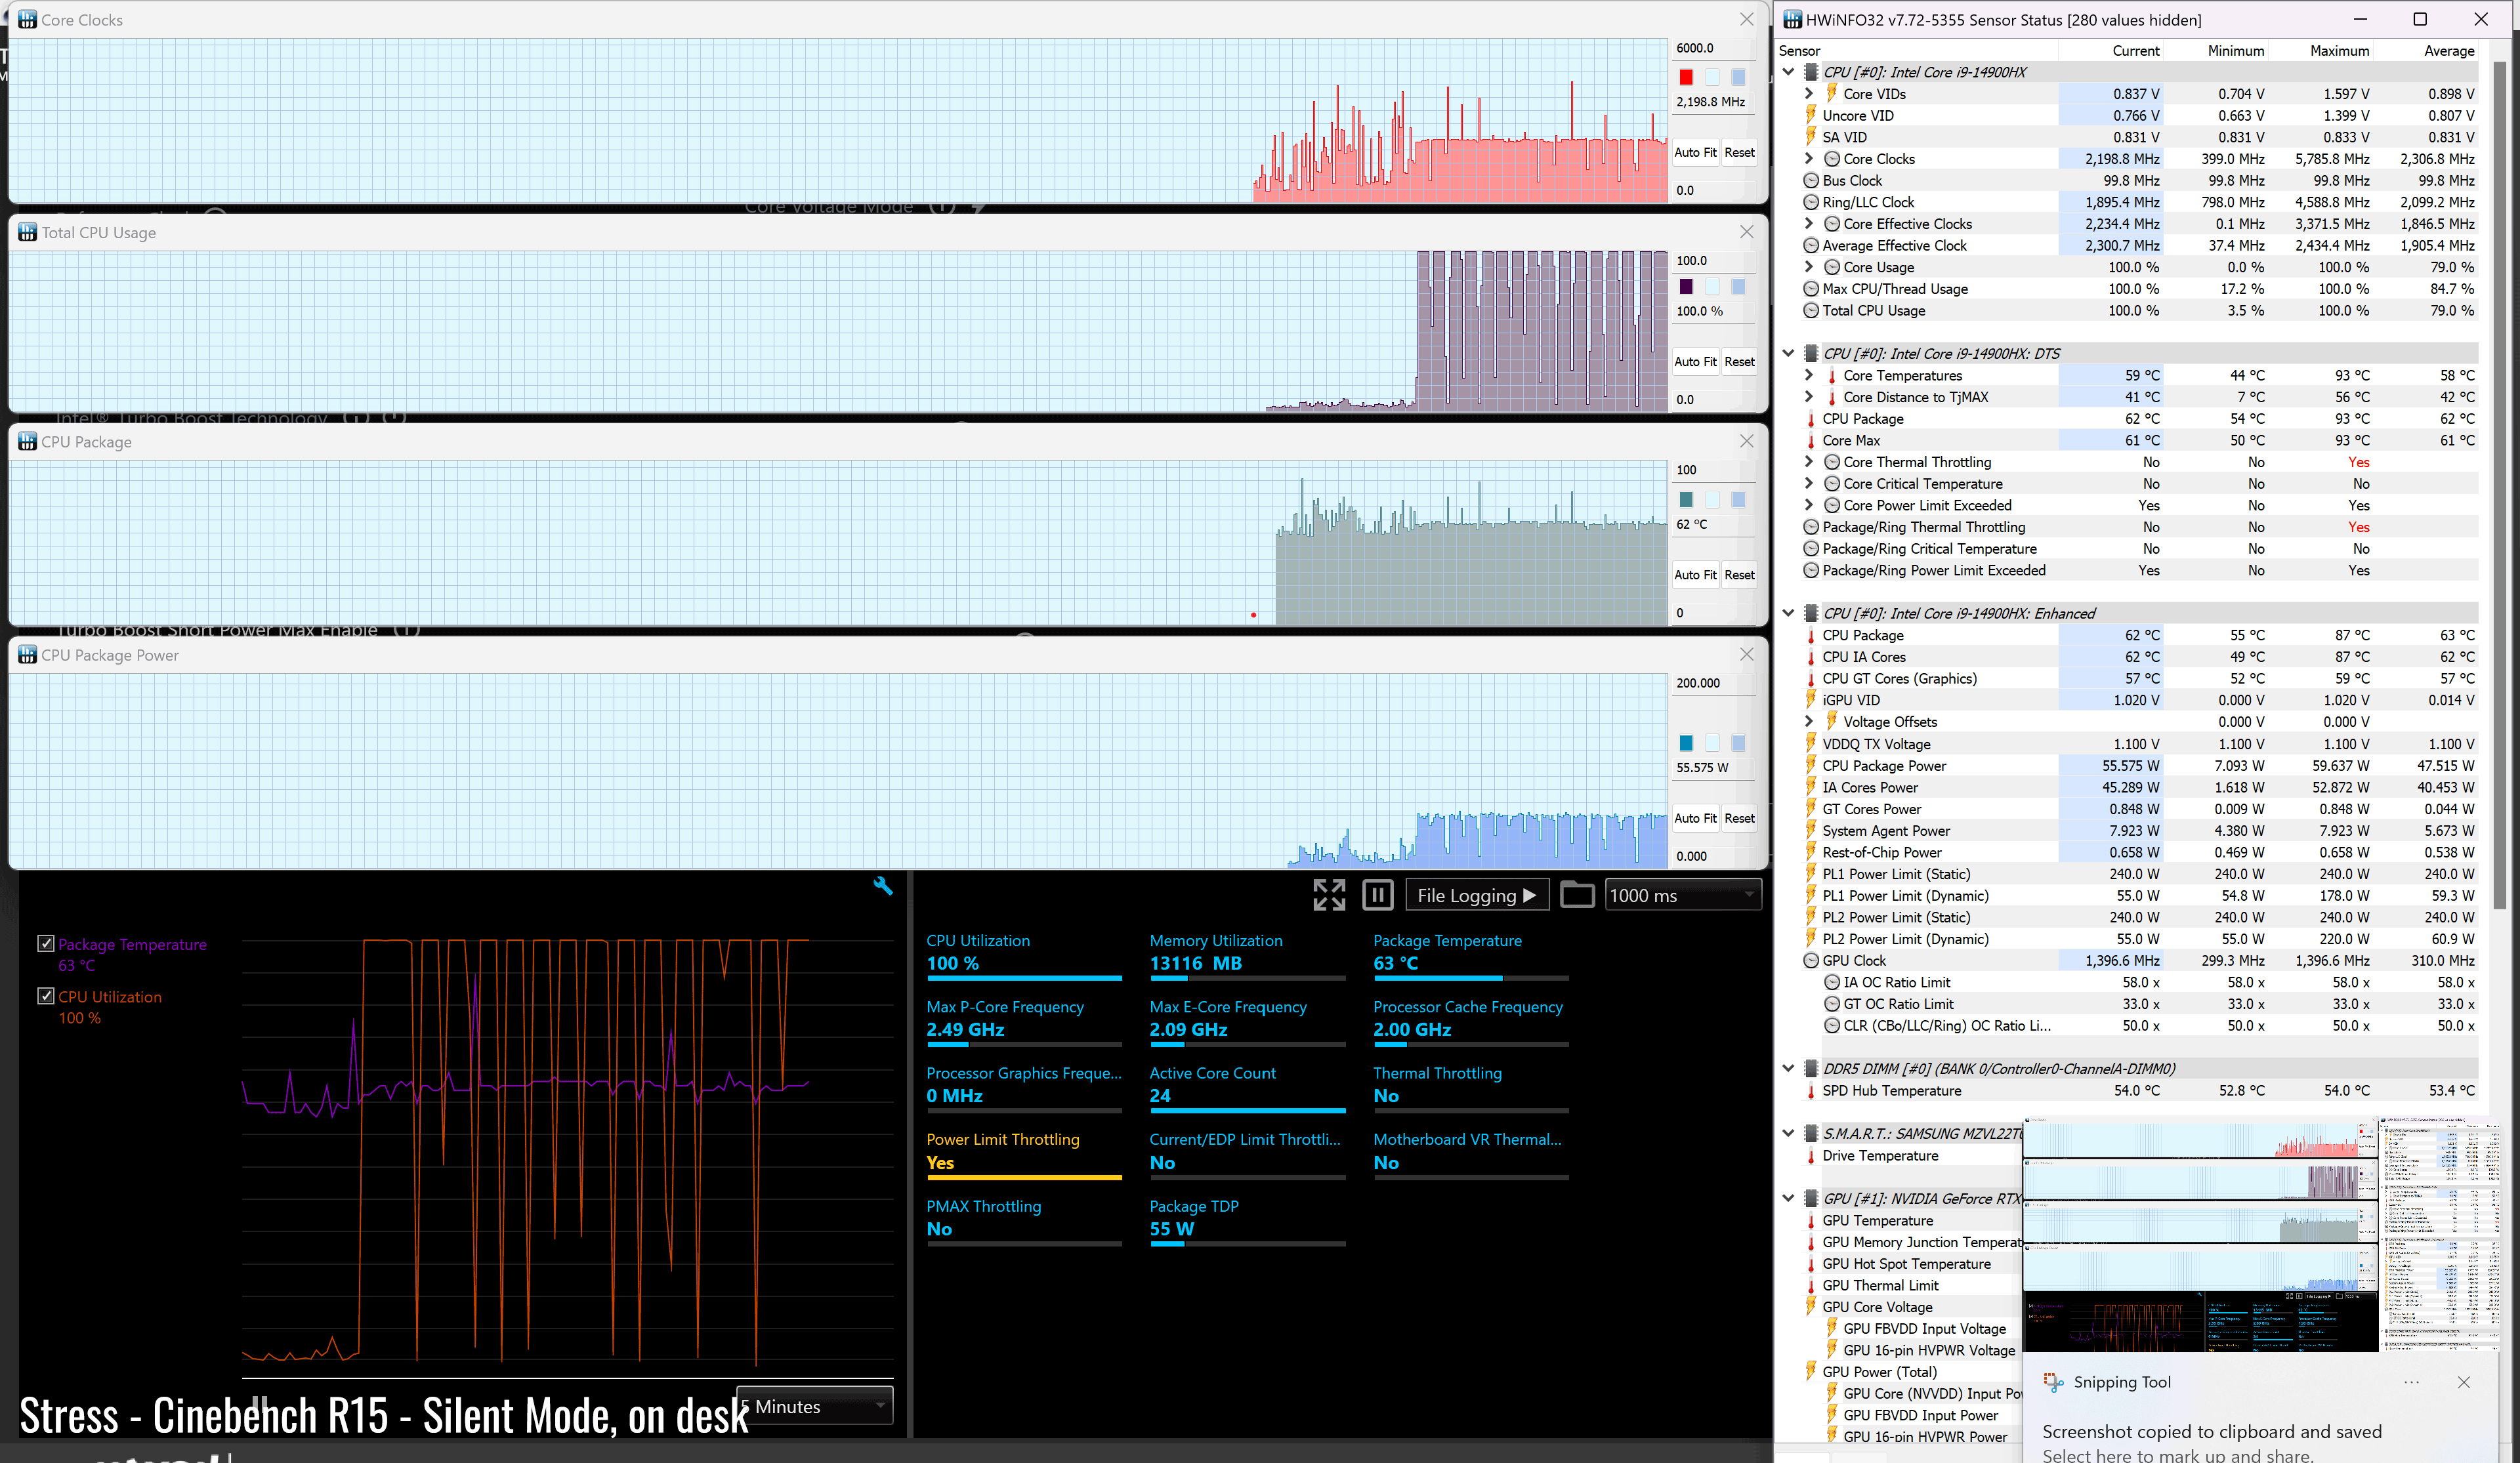Screen dimensions: 2520x1463
Task: Collapse the NVIDIA GeForce GPU sensor group
Action: pyautogui.click(x=1788, y=1198)
